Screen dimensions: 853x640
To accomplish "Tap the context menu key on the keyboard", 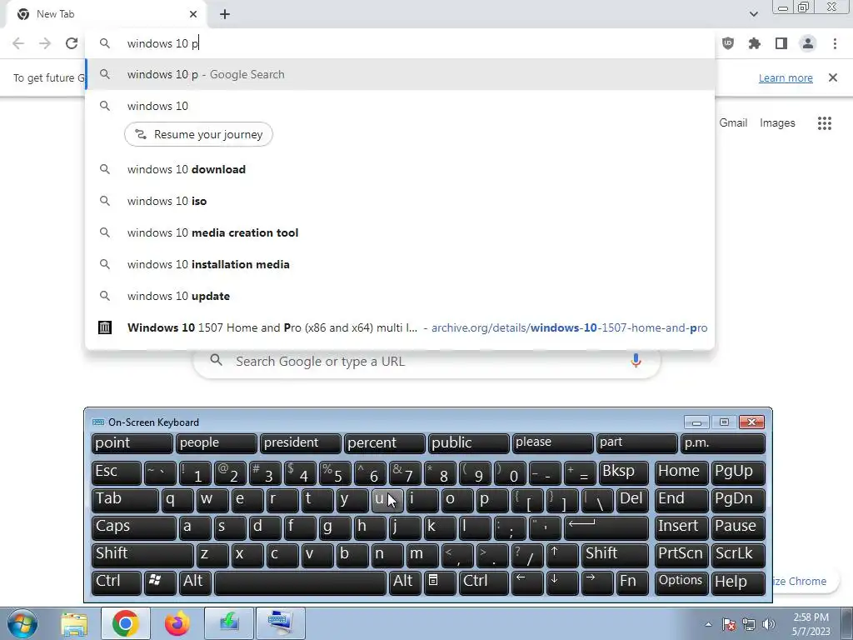I will coord(440,582).
